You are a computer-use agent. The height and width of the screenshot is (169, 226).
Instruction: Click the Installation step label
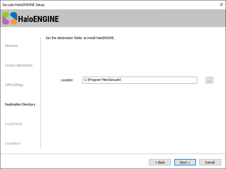(x=13, y=143)
